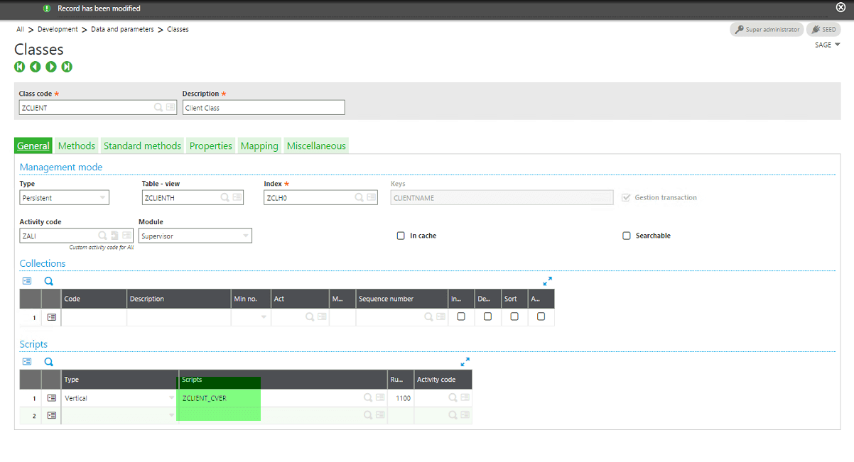Click the Super administrator button
The height and width of the screenshot is (462, 854).
click(x=767, y=30)
